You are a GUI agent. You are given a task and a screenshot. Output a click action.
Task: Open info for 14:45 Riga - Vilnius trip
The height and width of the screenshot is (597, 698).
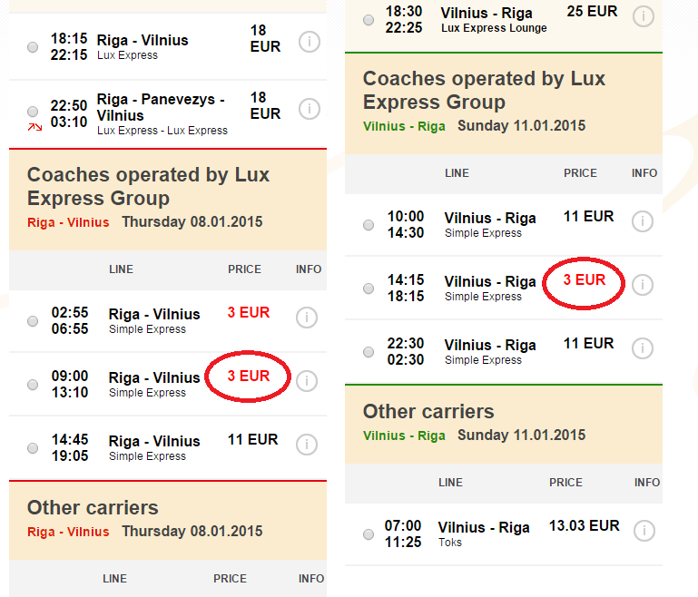[x=307, y=445]
